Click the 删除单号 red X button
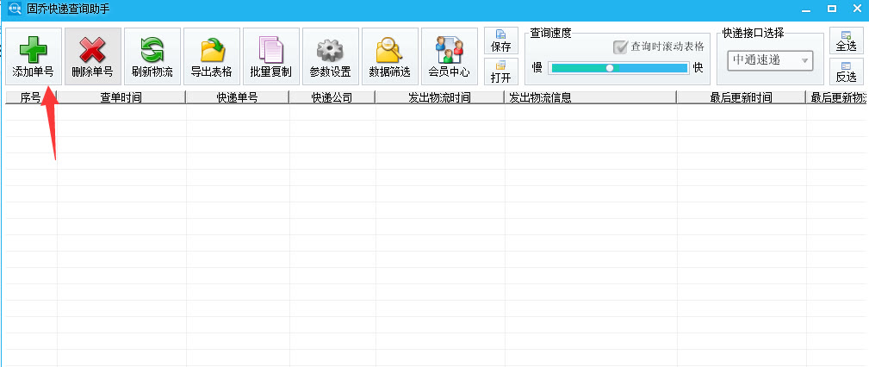The image size is (869, 367). [x=92, y=57]
